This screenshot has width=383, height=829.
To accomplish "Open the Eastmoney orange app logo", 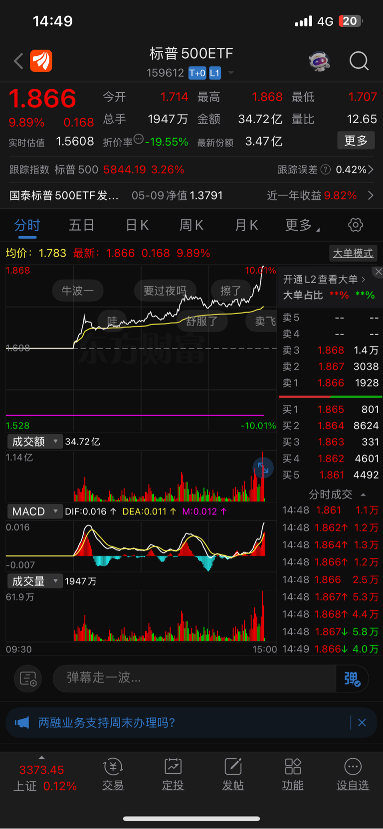I will 41,61.
